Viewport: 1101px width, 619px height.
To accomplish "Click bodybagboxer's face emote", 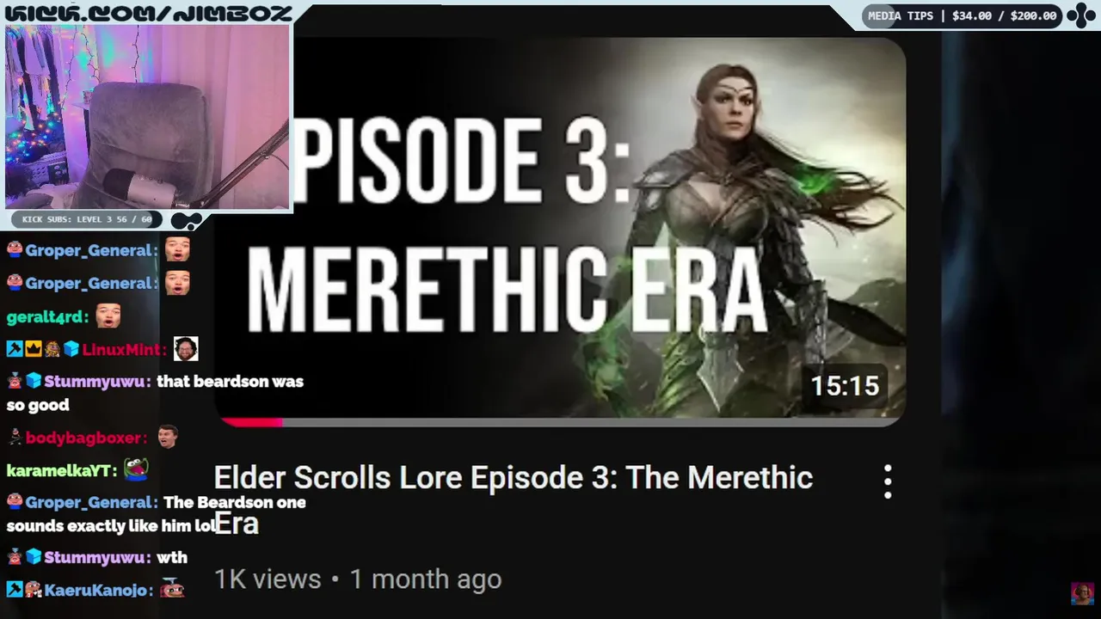I will point(167,437).
